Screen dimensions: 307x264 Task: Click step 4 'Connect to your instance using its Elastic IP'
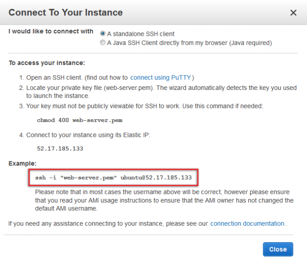88,135
